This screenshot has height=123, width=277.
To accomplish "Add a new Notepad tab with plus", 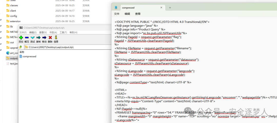I will coord(170,8).
